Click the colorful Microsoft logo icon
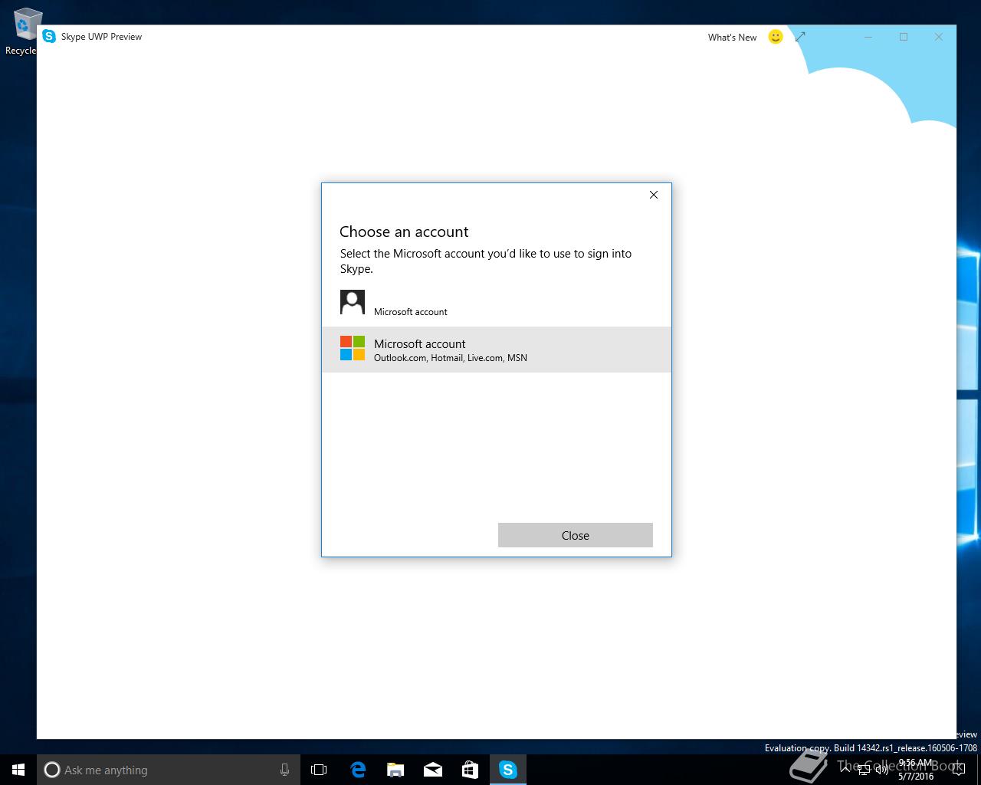This screenshot has height=785, width=981. point(353,348)
